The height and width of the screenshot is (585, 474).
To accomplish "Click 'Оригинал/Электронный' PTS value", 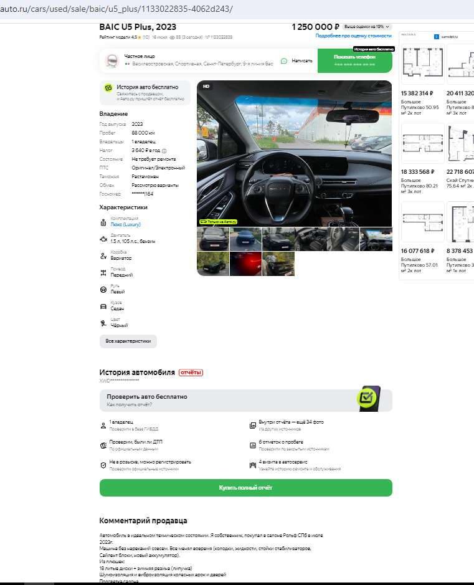I will [x=158, y=168].
